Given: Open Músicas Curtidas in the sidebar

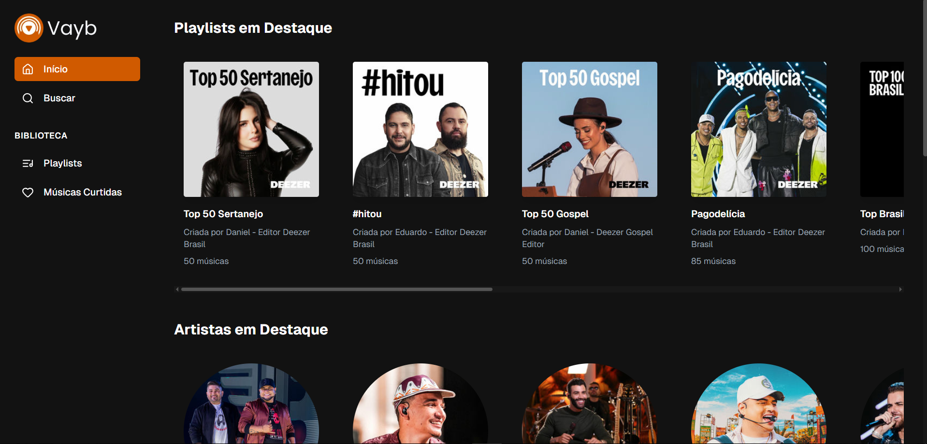Looking at the screenshot, I should [77, 192].
